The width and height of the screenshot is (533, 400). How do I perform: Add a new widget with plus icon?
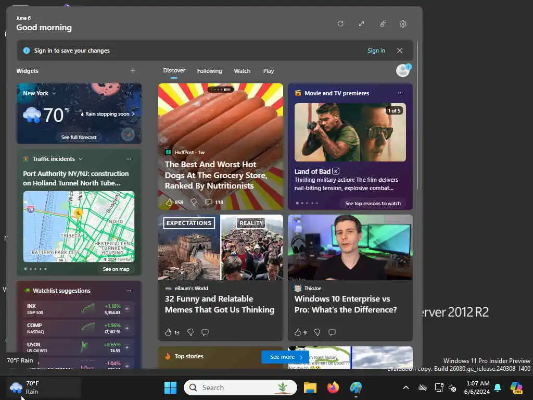point(133,70)
